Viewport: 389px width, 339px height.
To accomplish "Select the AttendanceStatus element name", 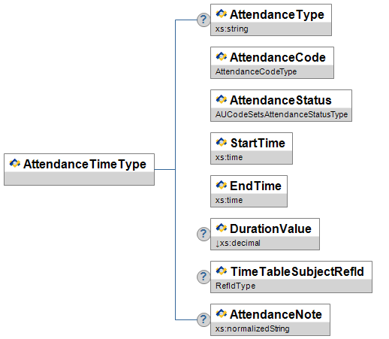I will point(281,100).
